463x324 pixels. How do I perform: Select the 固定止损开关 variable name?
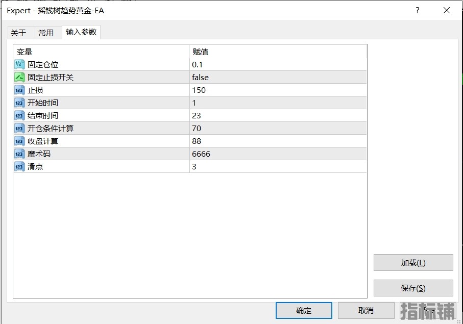click(x=51, y=78)
